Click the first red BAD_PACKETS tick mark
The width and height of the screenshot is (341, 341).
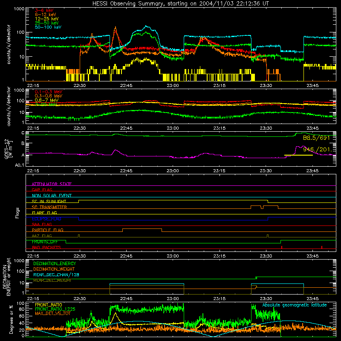point(282,247)
